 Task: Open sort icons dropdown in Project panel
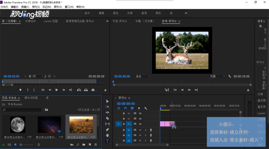coord(39,144)
